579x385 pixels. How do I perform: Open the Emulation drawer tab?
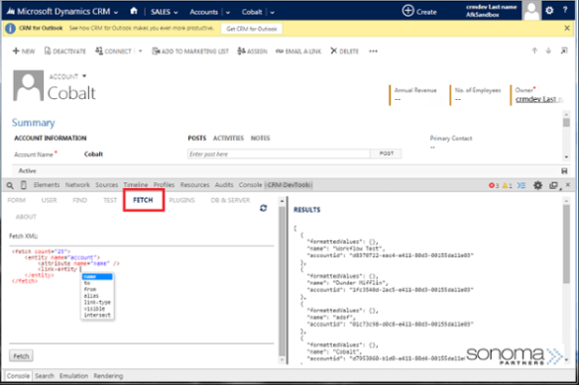(73, 376)
